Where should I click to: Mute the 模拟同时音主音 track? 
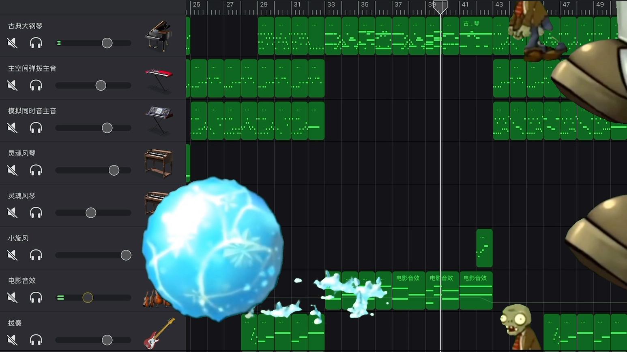(13, 128)
